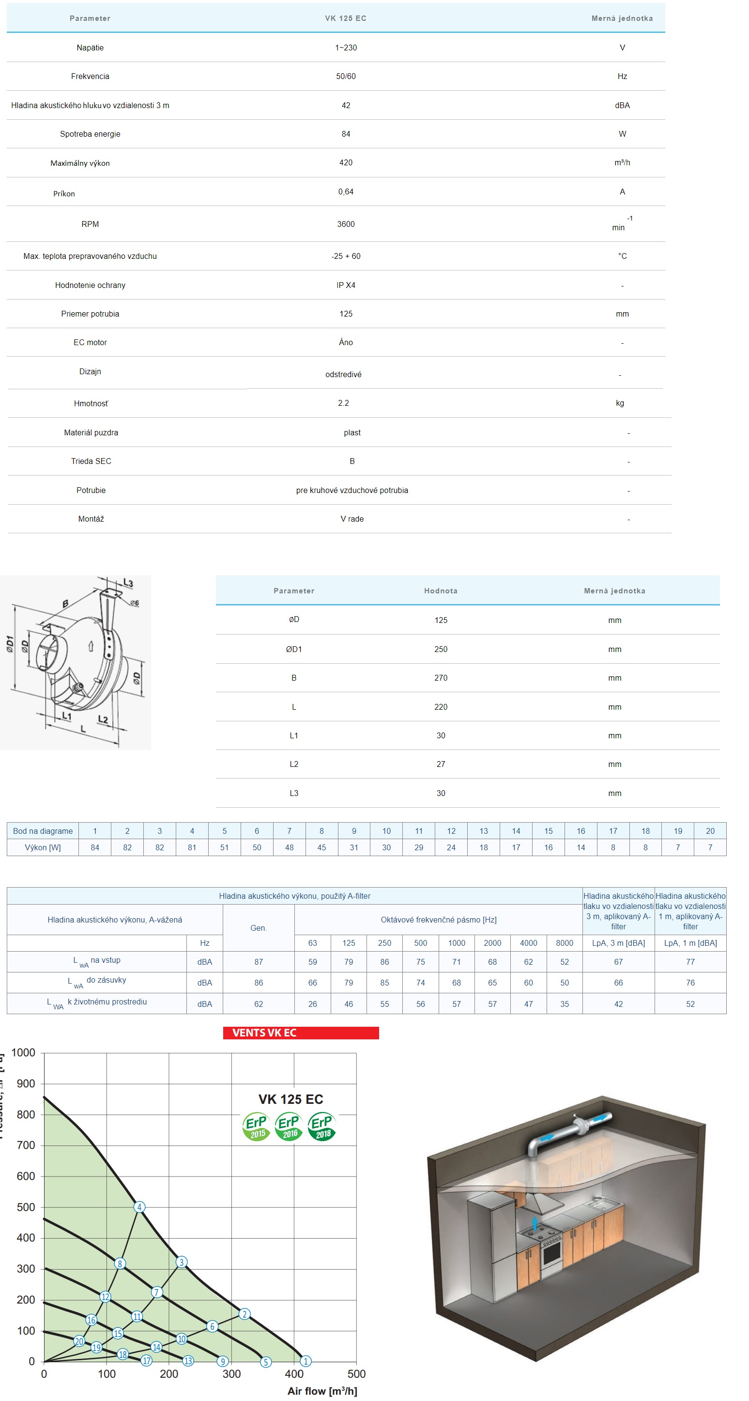The width and height of the screenshot is (749, 1401).
Task: Click the "Oktávové frekvenčné pásmo [Hz]" header
Action: 438,920
